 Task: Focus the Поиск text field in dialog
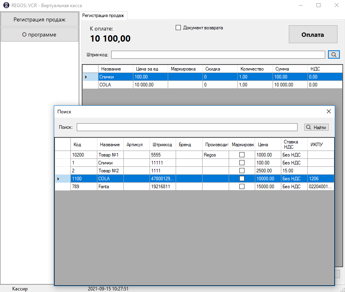pos(187,127)
